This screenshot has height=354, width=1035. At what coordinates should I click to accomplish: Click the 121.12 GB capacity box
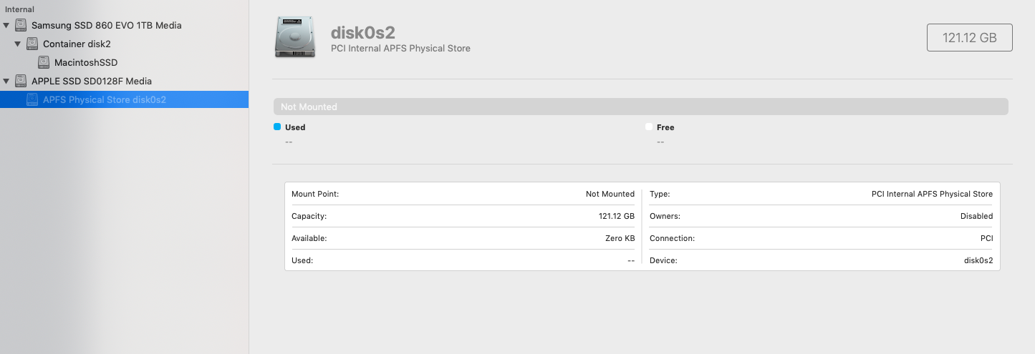pyautogui.click(x=969, y=38)
